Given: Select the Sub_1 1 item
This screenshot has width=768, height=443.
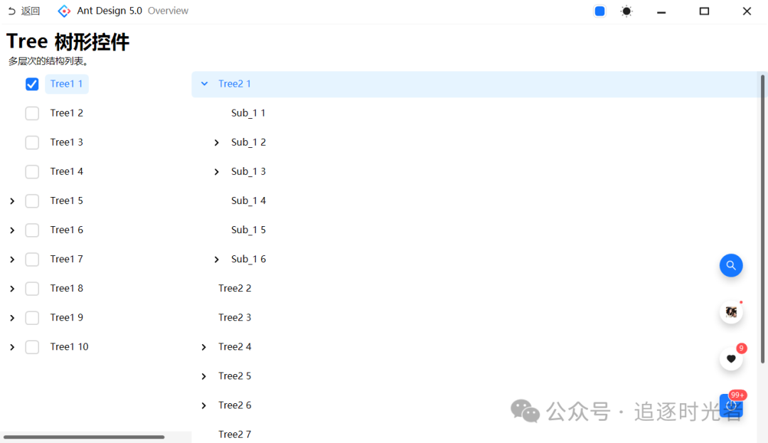Looking at the screenshot, I should 248,113.
